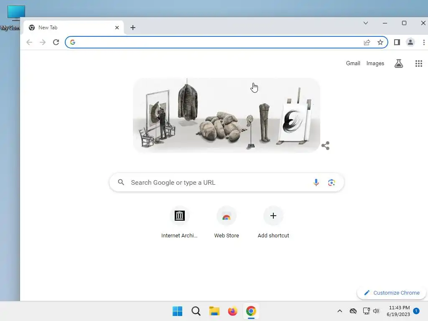The width and height of the screenshot is (428, 321).
Task: Open the notification badge in the taskbar
Action: pos(416,311)
